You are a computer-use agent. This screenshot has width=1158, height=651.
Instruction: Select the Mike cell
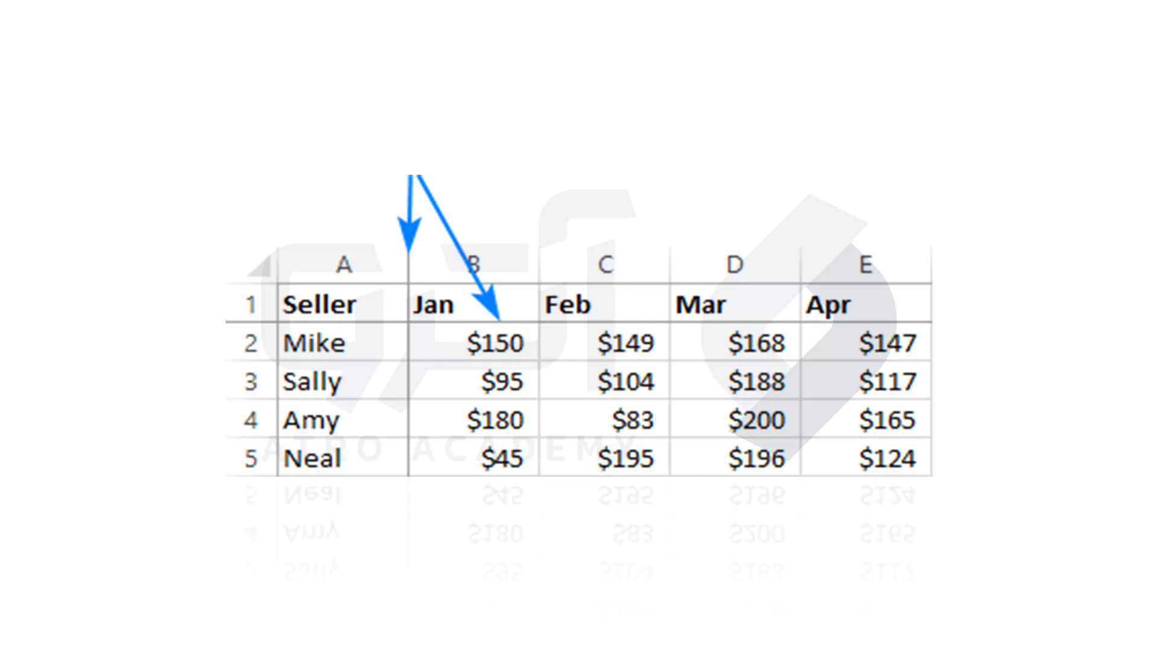click(x=343, y=342)
